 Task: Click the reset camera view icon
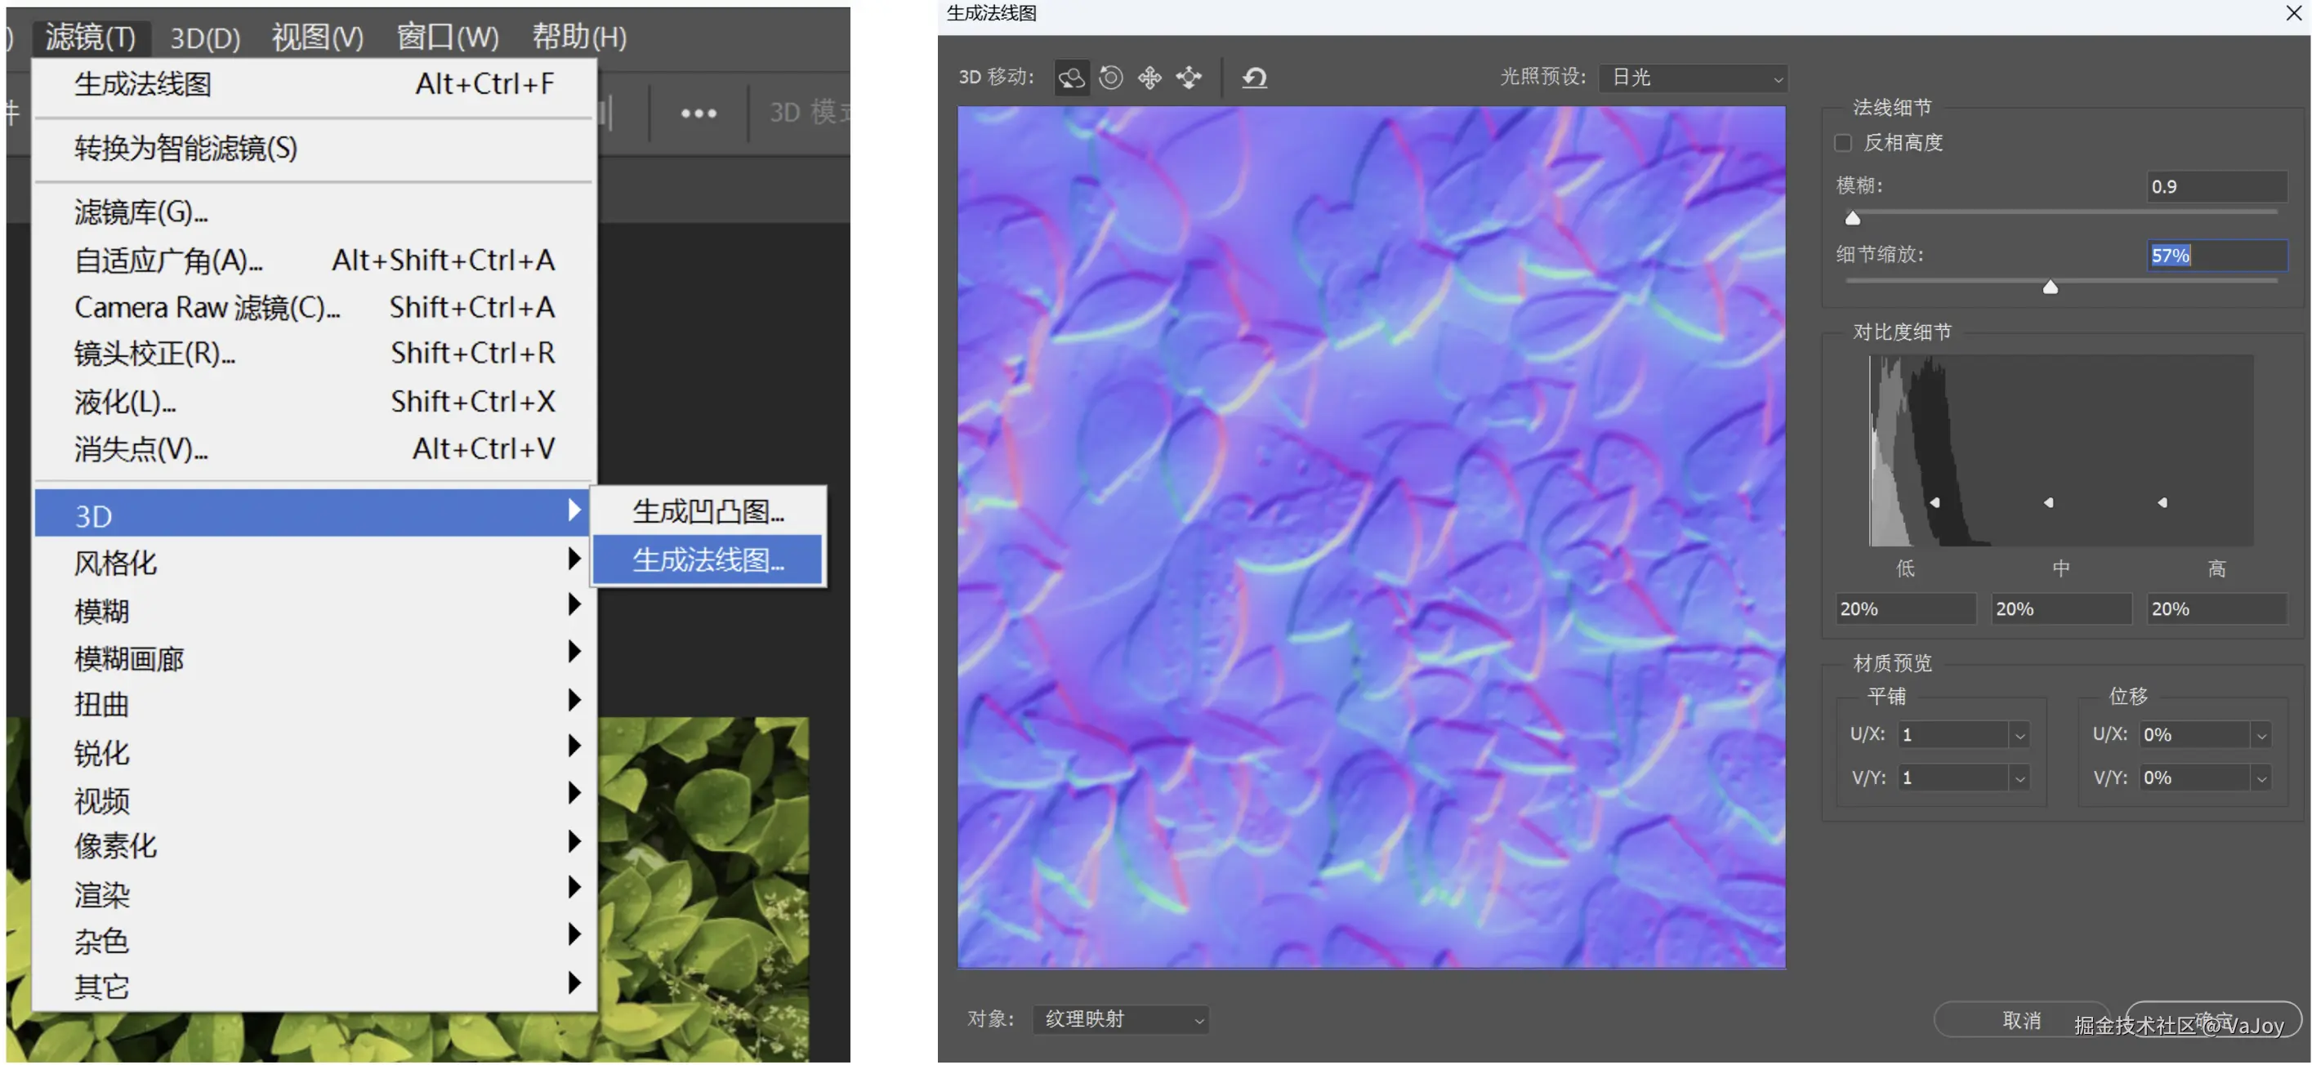click(x=1254, y=78)
